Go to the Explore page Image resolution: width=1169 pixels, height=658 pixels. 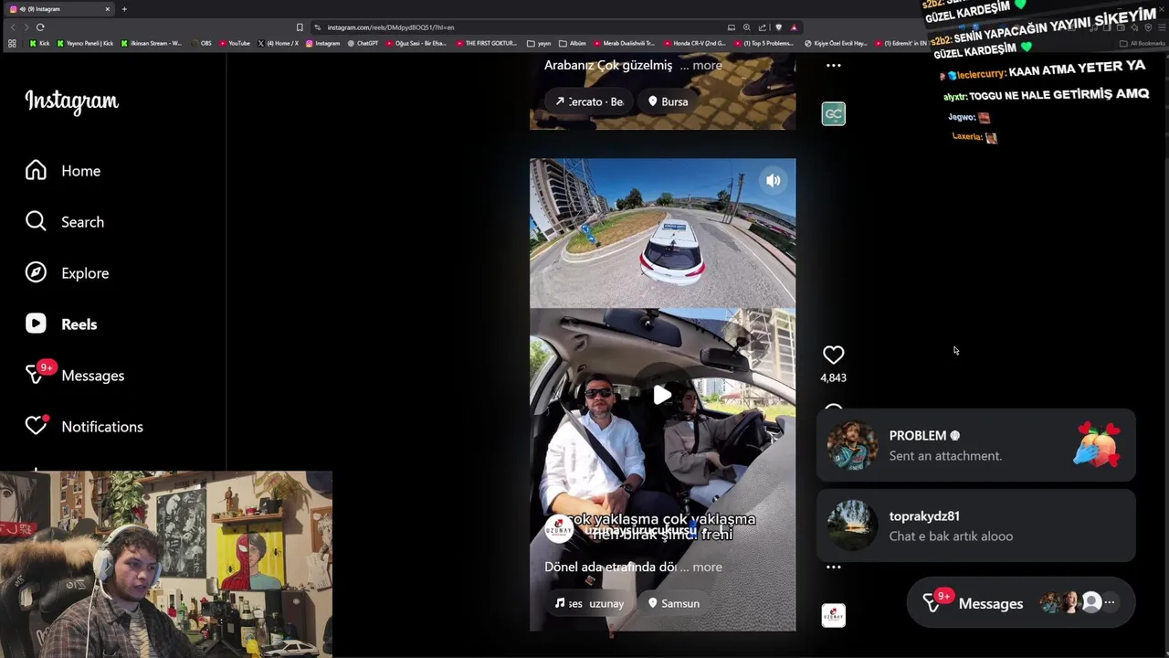67,273
